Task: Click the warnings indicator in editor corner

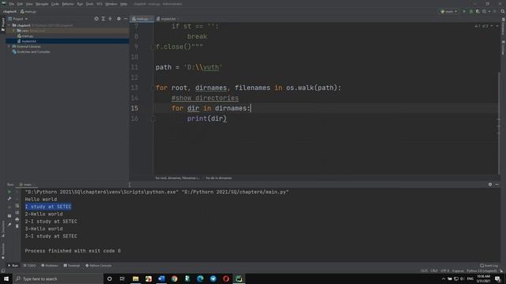Action: click(x=481, y=26)
